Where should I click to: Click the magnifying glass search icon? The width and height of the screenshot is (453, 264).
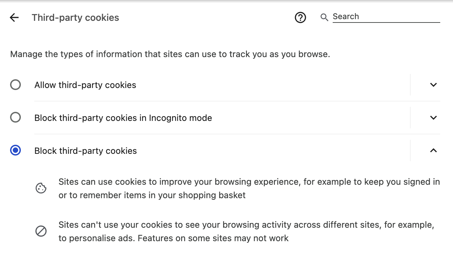coord(324,17)
